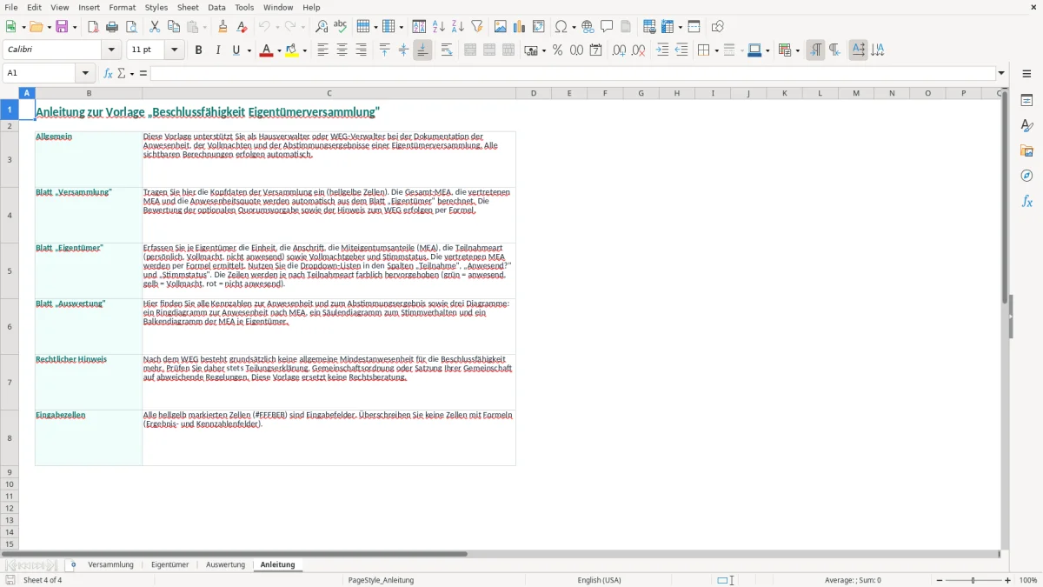The width and height of the screenshot is (1043, 587).
Task: Click the 100% zoom level
Action: point(1028,580)
